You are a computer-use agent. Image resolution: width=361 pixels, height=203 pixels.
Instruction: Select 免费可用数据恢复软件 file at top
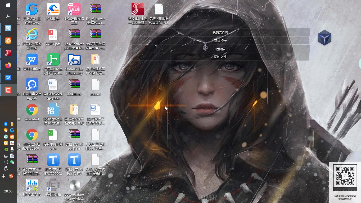click(x=159, y=14)
